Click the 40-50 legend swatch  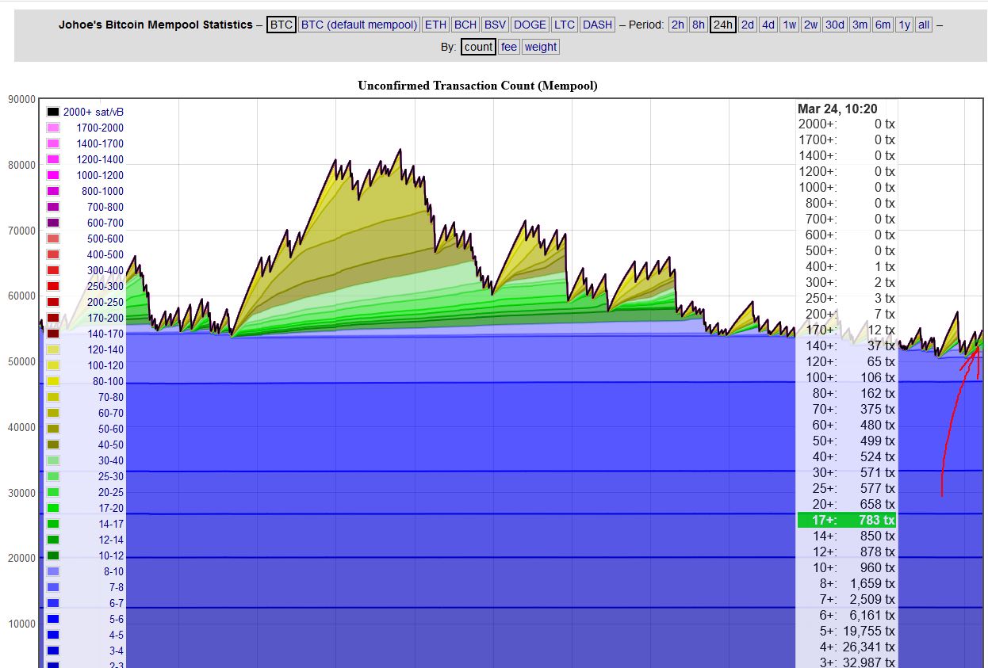point(53,445)
